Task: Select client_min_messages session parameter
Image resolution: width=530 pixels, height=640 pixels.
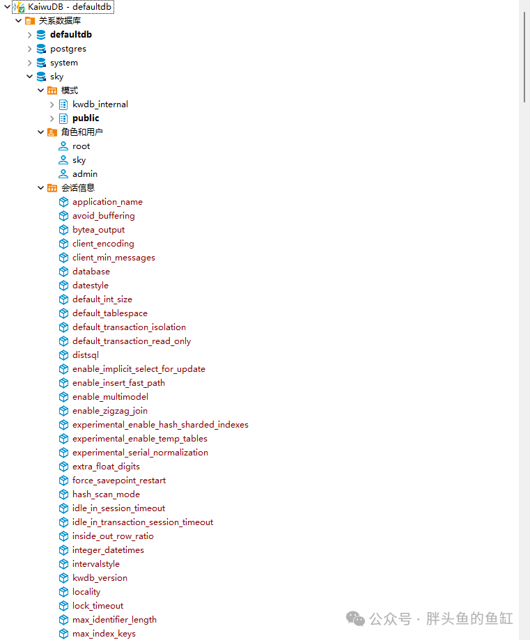Action: tap(114, 258)
